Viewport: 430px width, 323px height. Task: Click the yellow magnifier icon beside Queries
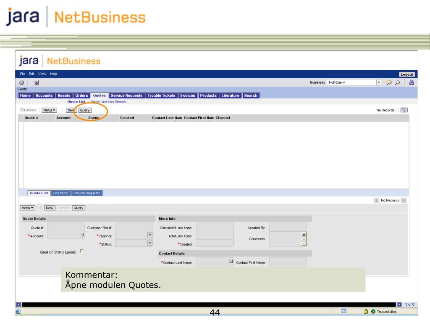[x=389, y=82]
